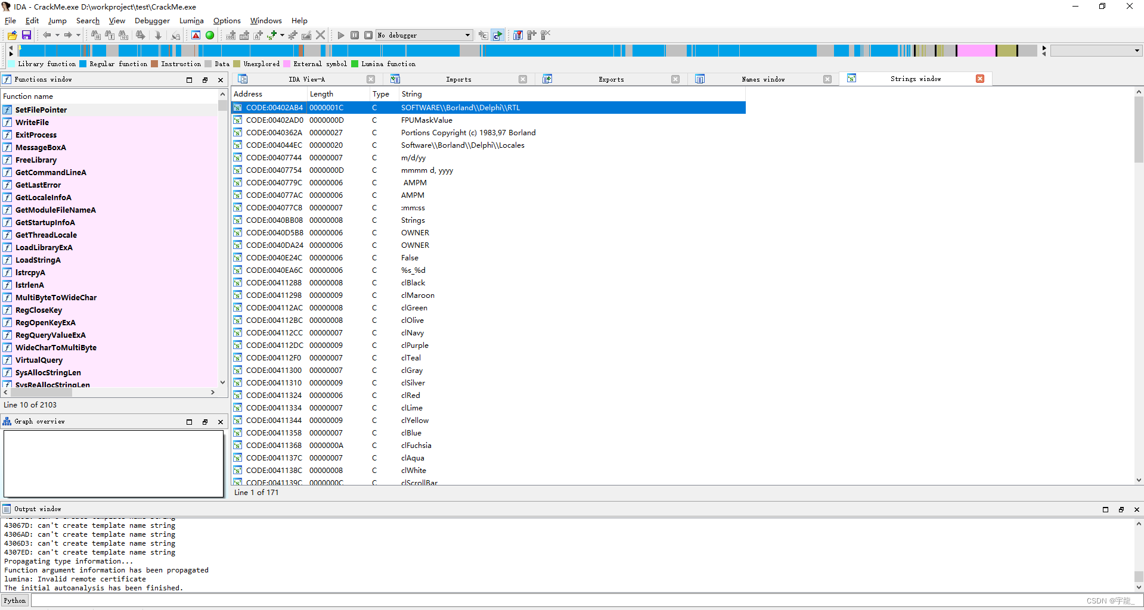Viewport: 1144px width, 610px height.
Task: Click the Lumina function green swatch
Action: [355, 64]
